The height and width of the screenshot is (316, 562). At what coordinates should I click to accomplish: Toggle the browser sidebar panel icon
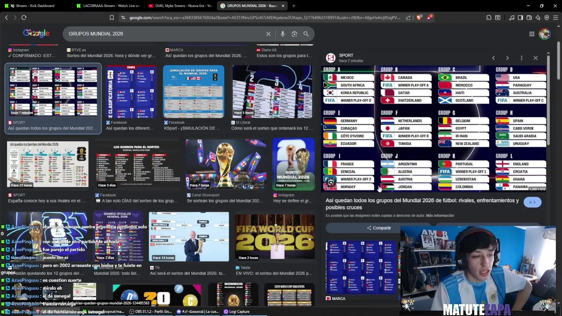tap(520, 18)
